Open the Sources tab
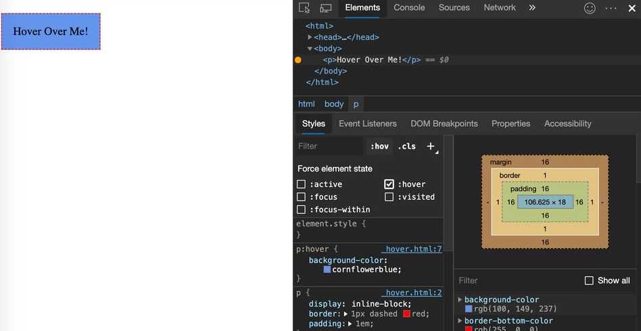This screenshot has height=331, width=641. click(454, 7)
